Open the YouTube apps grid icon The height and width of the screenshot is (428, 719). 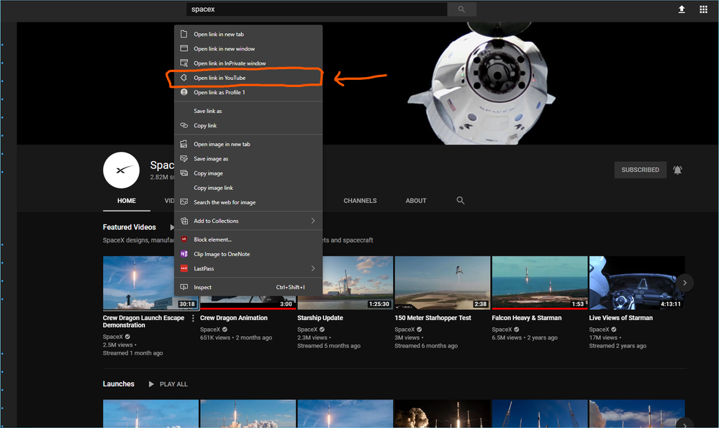click(703, 9)
